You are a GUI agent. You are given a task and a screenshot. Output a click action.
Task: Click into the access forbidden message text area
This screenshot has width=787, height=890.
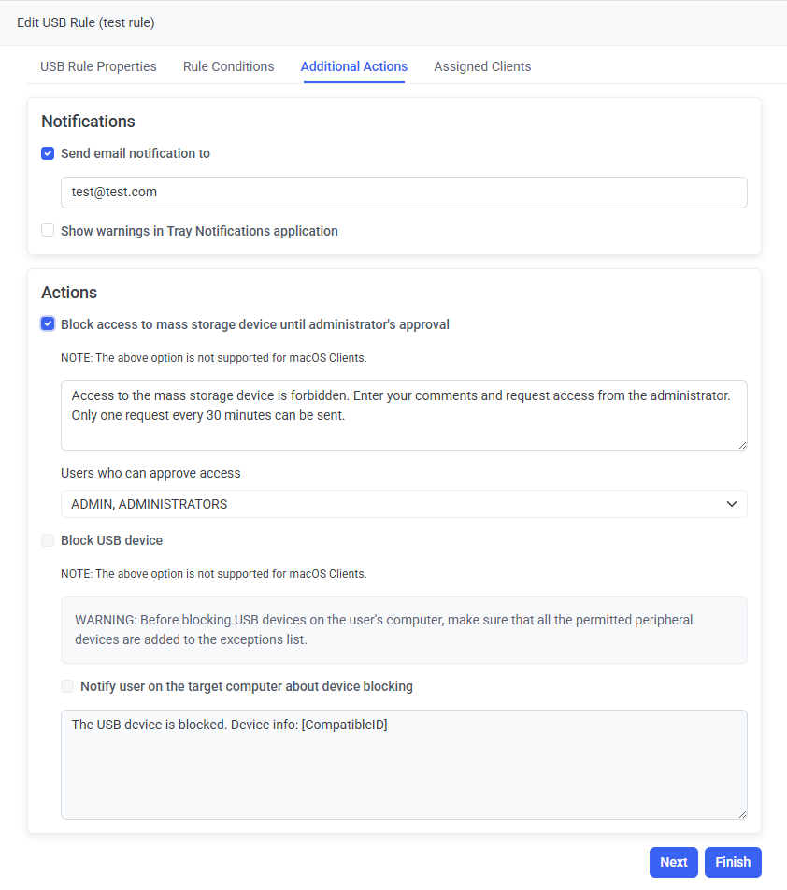tap(404, 415)
